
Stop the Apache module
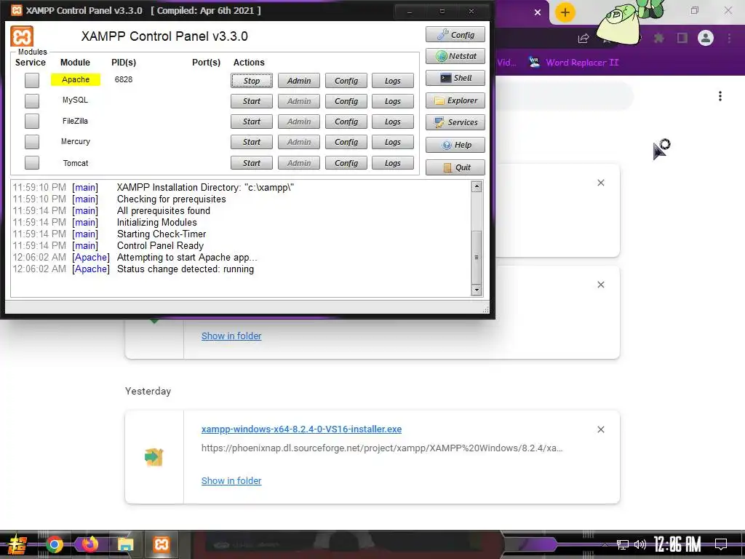tap(251, 81)
